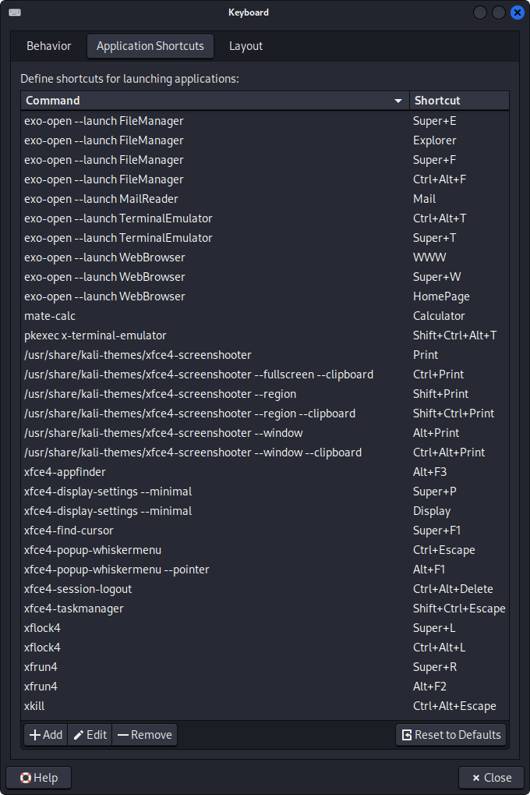Click the minus icon on the Remove button
The image size is (530, 795).
coord(122,734)
